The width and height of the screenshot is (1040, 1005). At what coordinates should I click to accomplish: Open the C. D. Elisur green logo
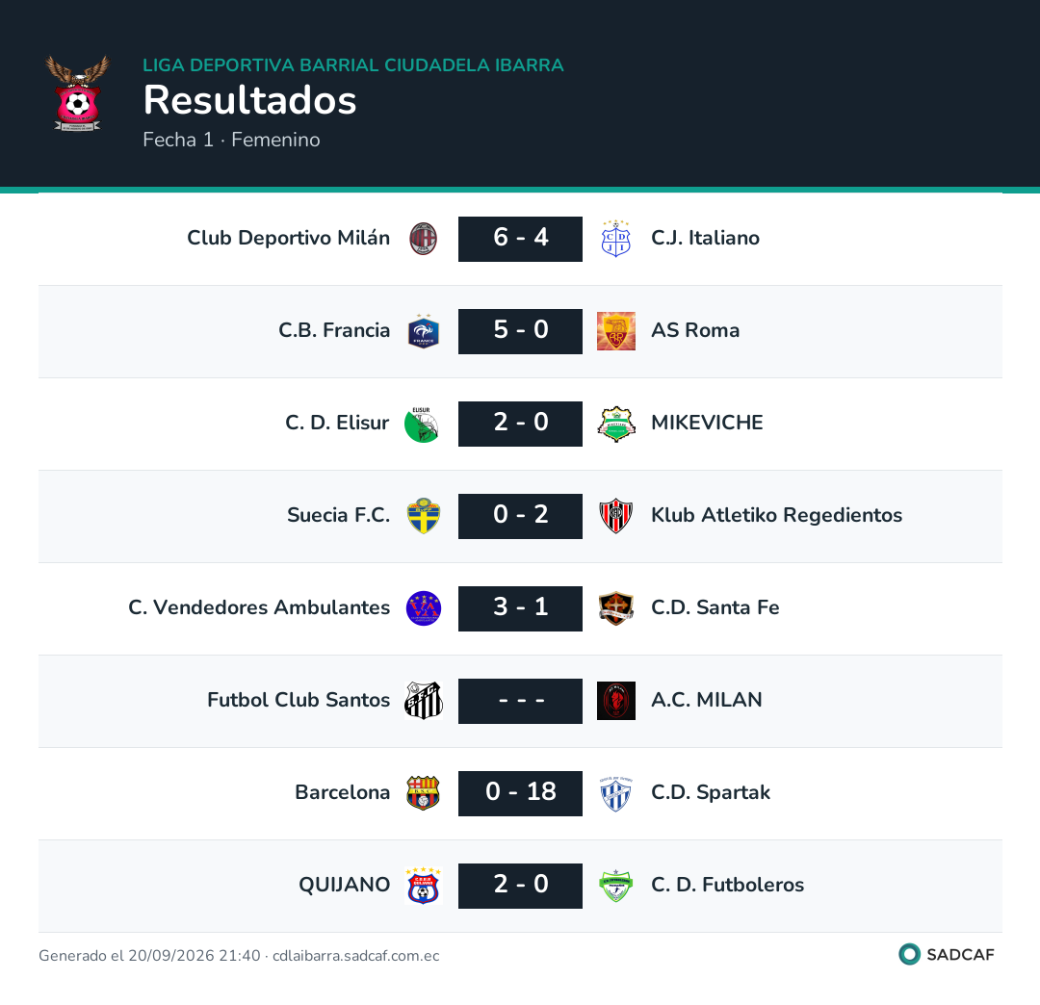[x=422, y=425]
